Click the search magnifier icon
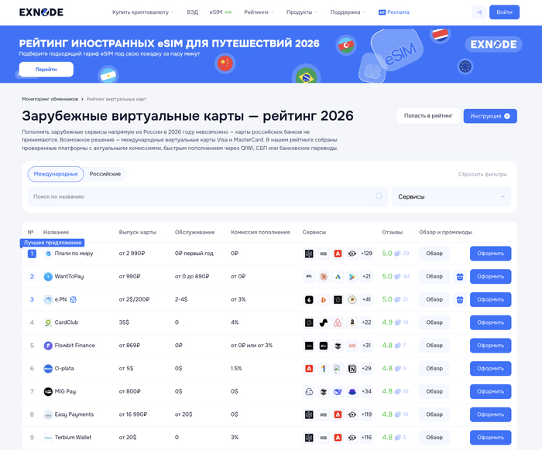 (x=379, y=196)
